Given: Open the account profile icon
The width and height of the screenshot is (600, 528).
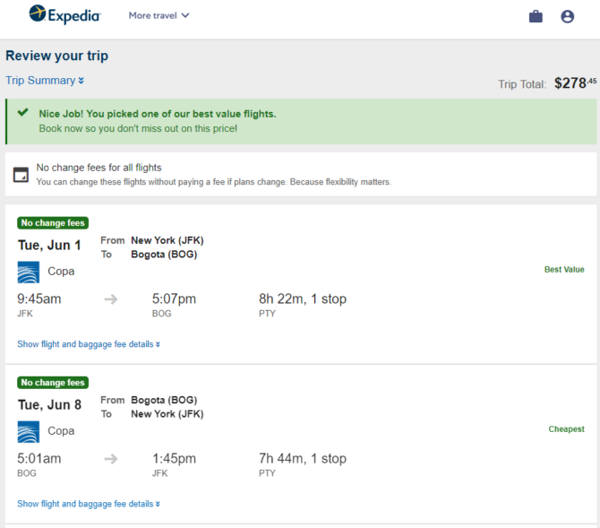Looking at the screenshot, I should tap(567, 16).
